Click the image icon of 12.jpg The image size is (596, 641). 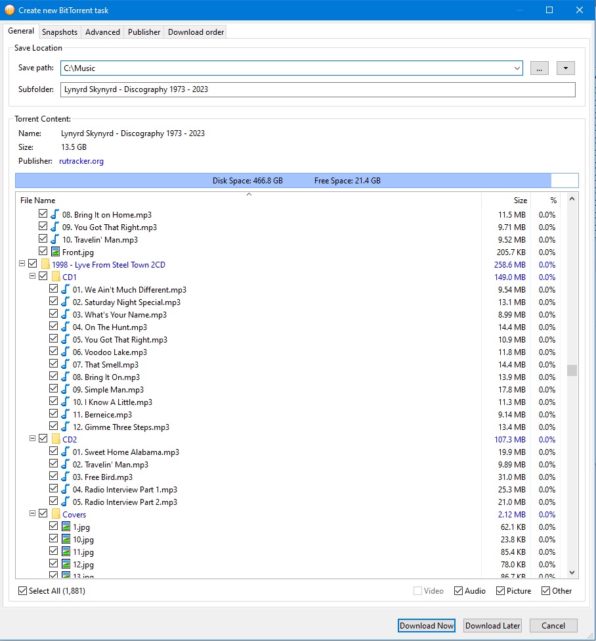tap(66, 563)
